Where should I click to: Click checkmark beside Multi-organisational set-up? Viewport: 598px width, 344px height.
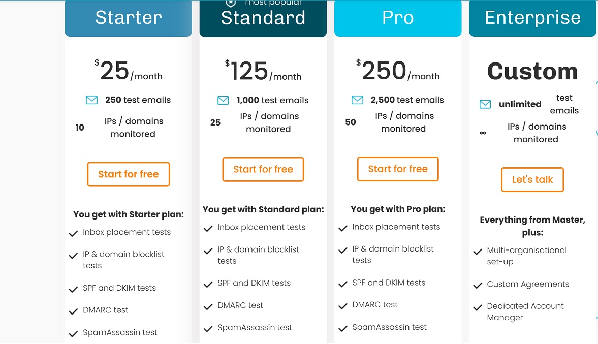click(478, 252)
